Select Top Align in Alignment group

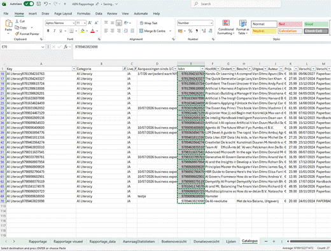(106, 23)
